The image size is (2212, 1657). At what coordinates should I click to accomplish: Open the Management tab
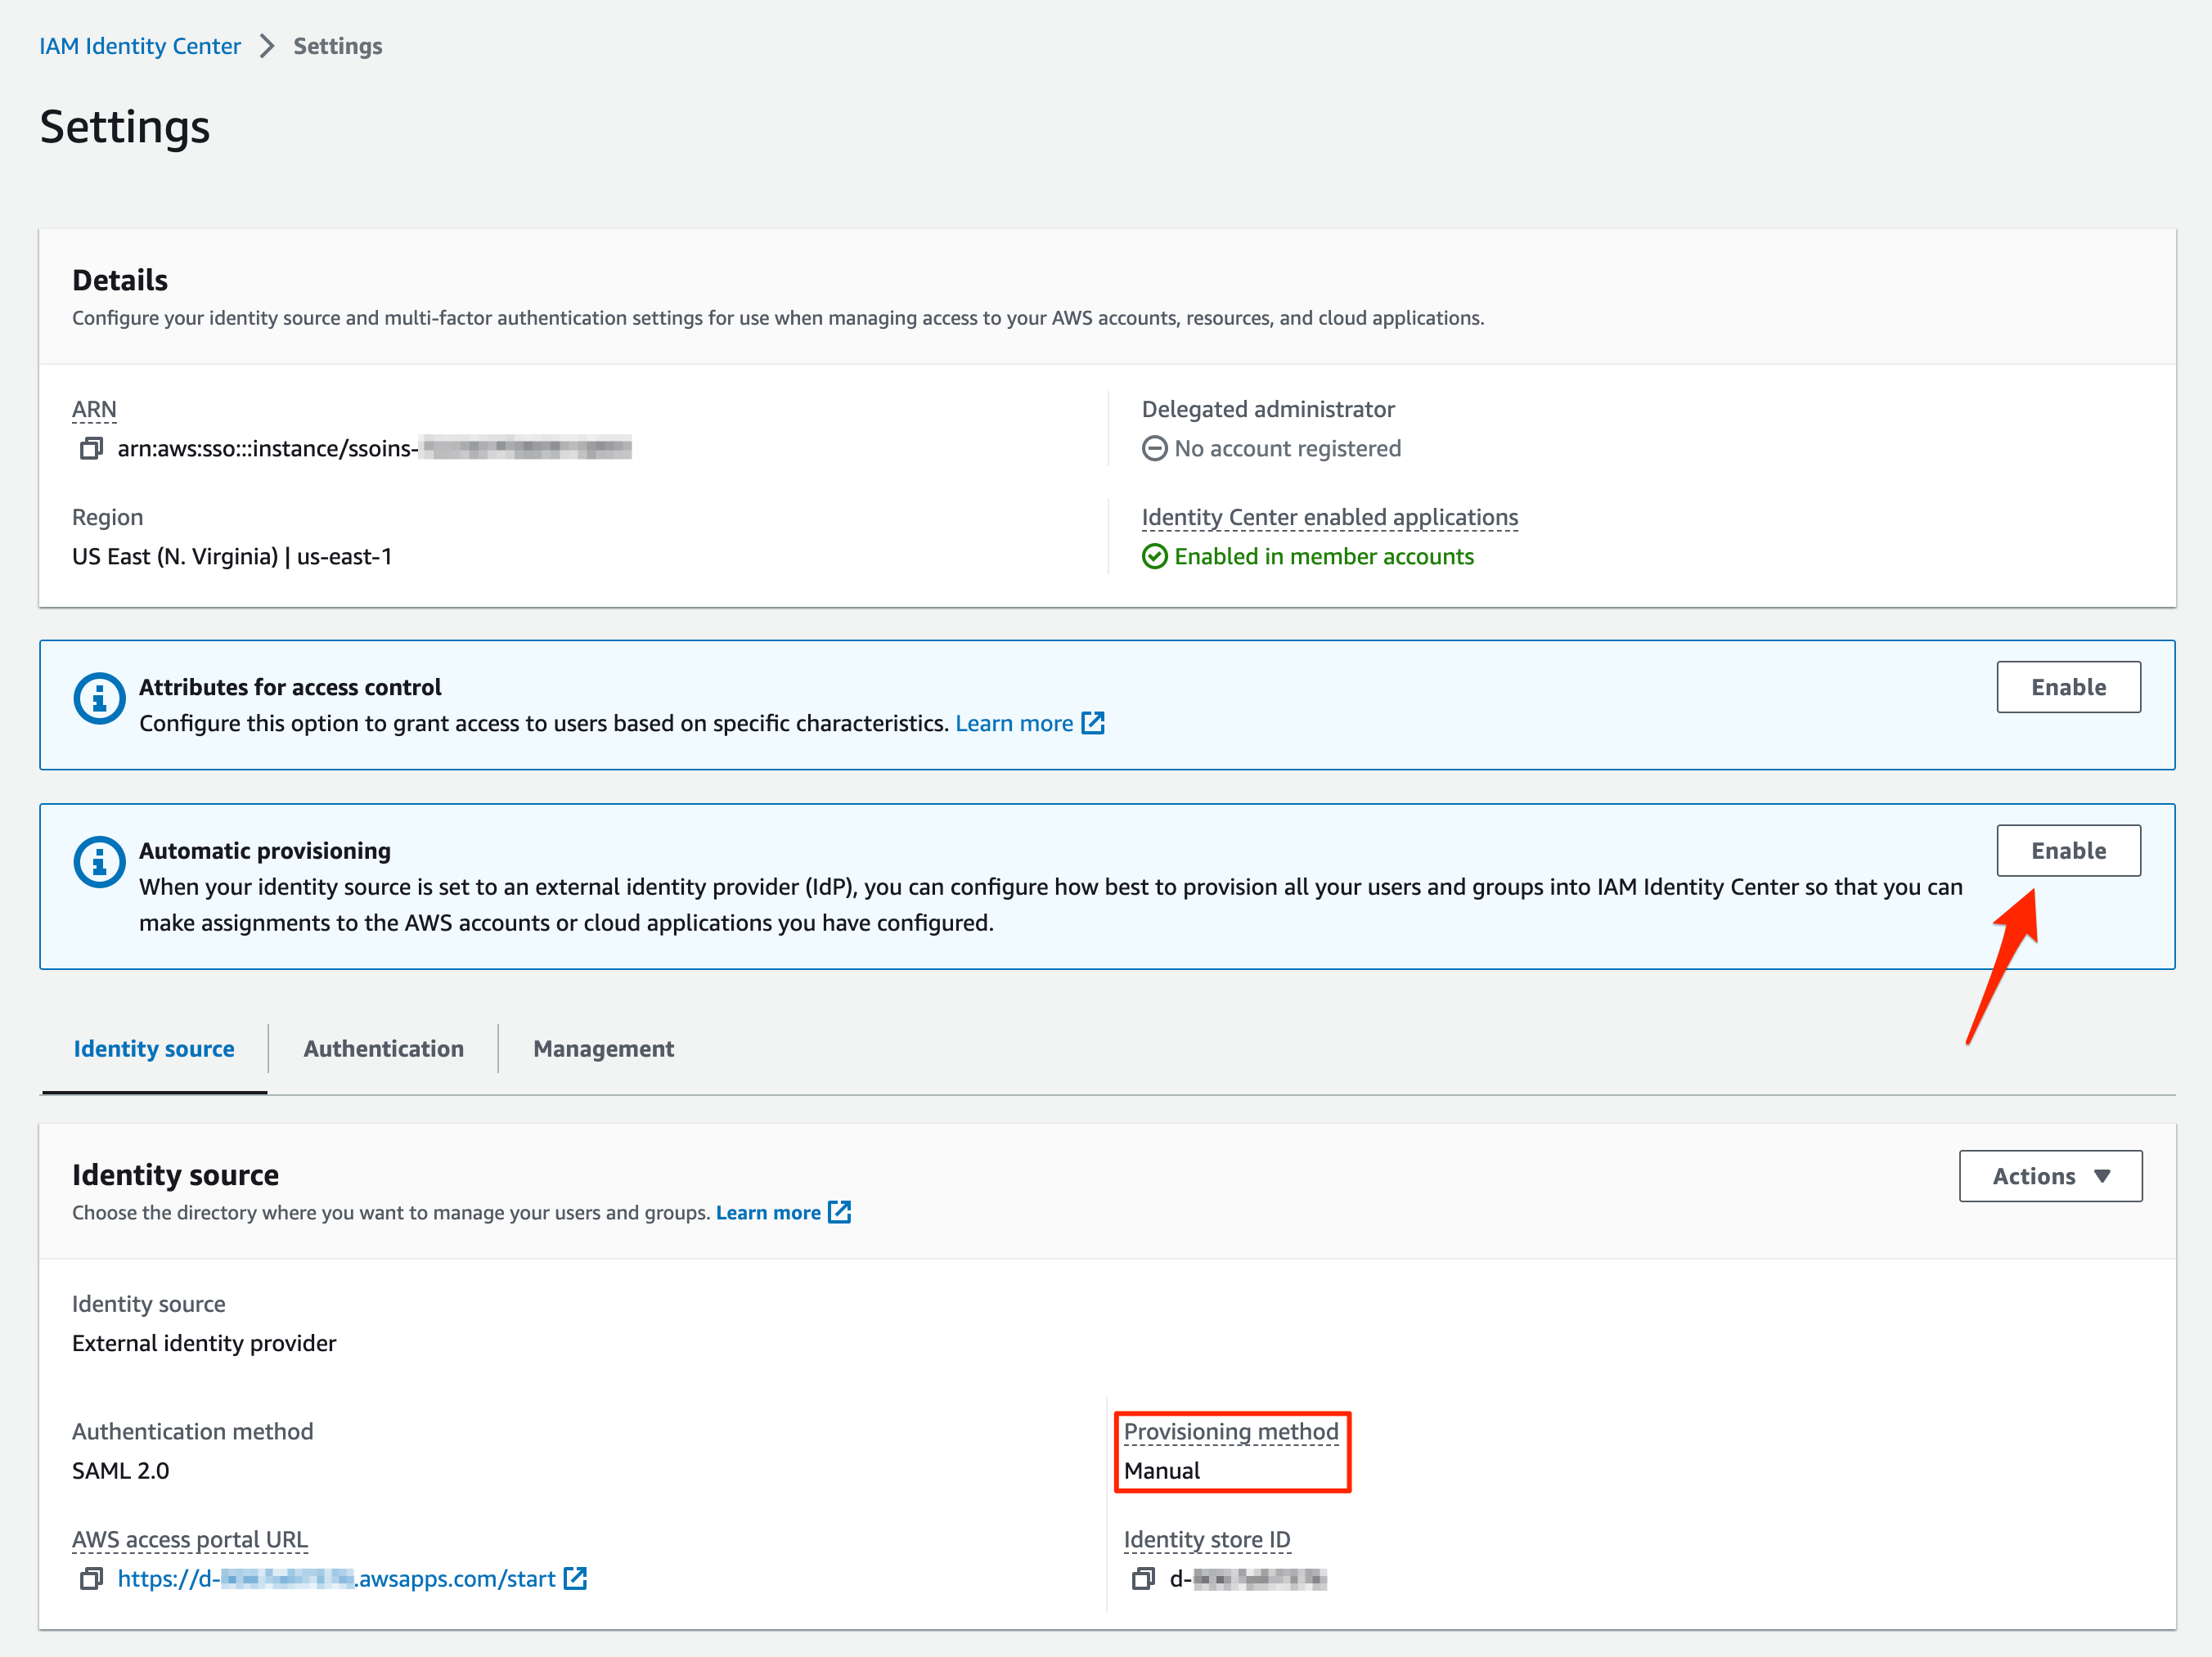pyautogui.click(x=603, y=1049)
